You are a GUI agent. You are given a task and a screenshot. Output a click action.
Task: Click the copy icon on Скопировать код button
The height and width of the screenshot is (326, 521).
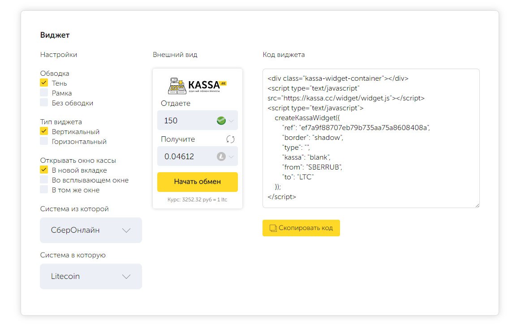point(273,228)
